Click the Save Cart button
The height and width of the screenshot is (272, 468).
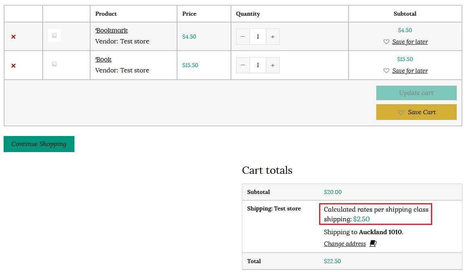(x=416, y=112)
